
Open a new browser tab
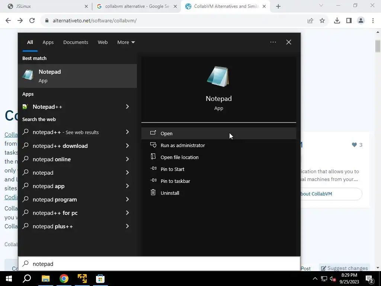pyautogui.click(x=278, y=7)
